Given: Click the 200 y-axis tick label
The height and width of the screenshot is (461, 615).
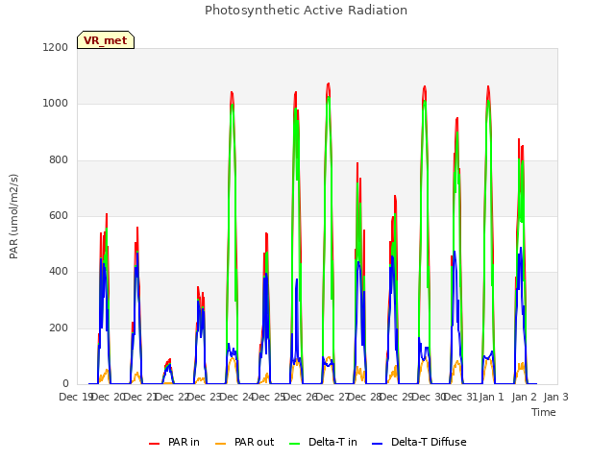Looking at the screenshot, I should tap(59, 328).
